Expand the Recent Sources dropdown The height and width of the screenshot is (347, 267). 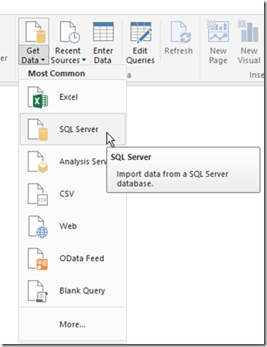(84, 60)
